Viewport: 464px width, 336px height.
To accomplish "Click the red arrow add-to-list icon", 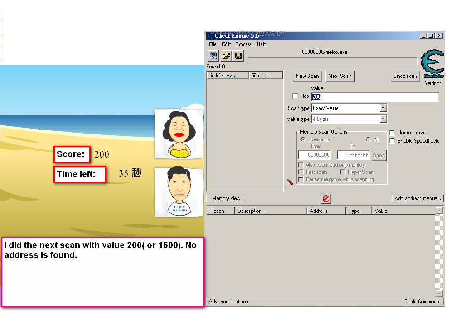I will pyautogui.click(x=290, y=182).
